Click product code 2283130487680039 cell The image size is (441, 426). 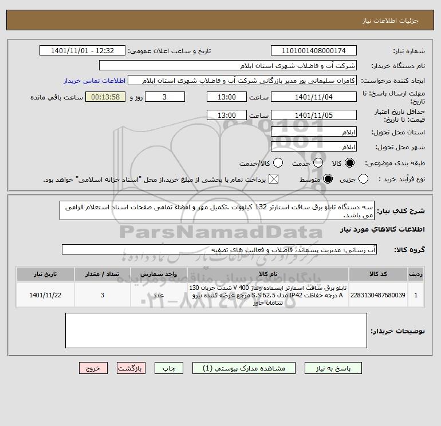[378, 295]
